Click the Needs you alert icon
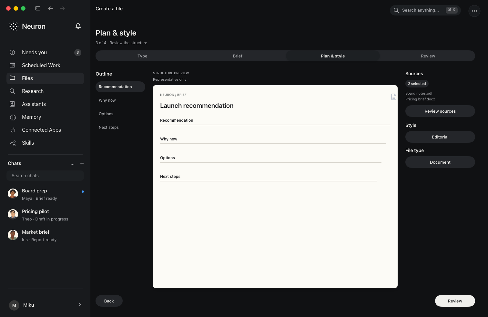The height and width of the screenshot is (317, 488). pyautogui.click(x=12, y=52)
